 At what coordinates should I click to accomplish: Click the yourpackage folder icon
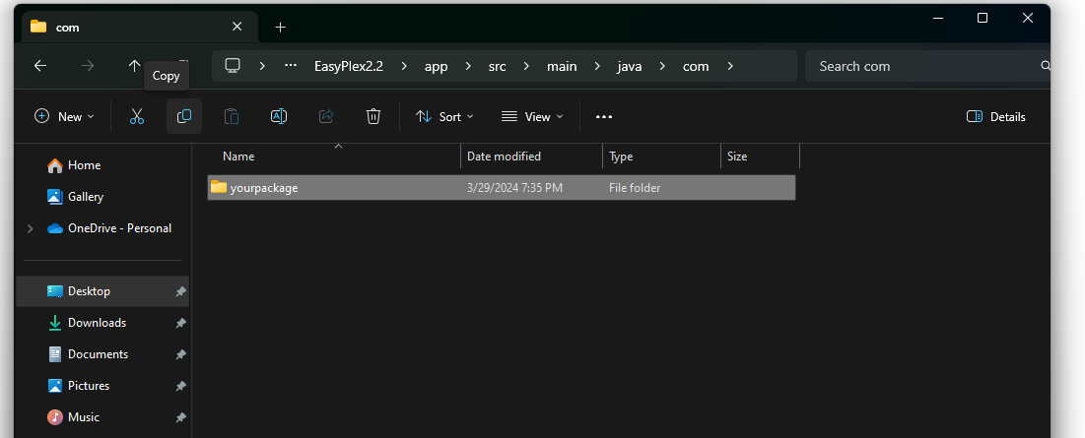pyautogui.click(x=219, y=187)
